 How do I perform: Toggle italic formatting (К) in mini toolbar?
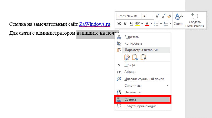125,24
